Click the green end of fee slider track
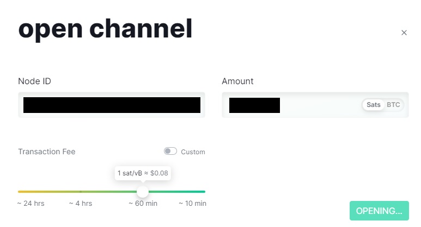 click(202, 192)
